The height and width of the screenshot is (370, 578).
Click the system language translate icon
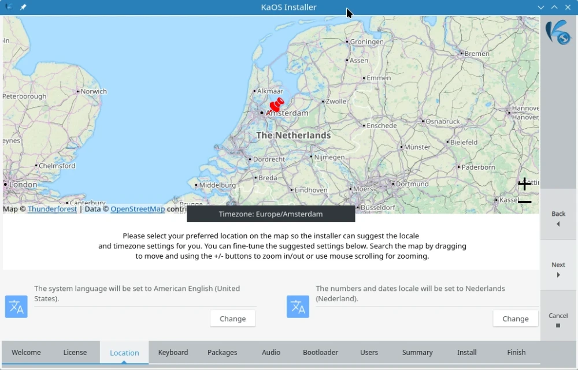(16, 307)
